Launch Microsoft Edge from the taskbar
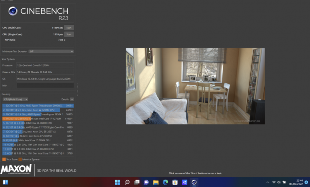The height and width of the screenshot is (187, 310). [165, 182]
